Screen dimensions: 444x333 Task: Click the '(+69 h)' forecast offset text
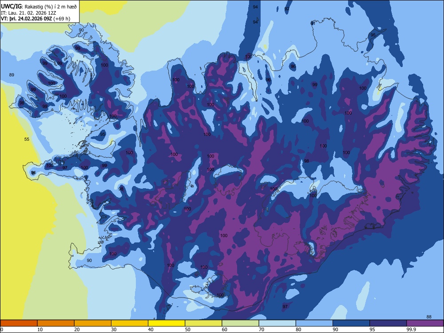pos(62,19)
